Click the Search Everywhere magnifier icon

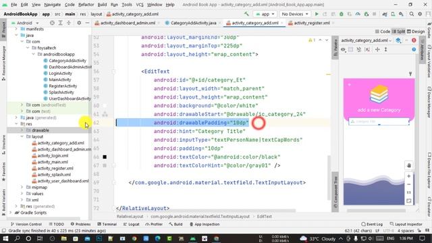[x=411, y=13]
